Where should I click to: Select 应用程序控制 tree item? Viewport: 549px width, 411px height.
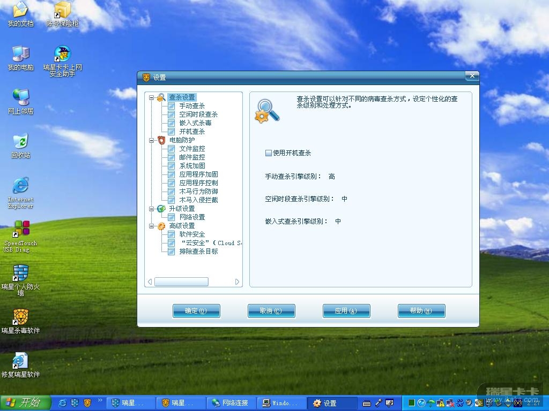[198, 183]
